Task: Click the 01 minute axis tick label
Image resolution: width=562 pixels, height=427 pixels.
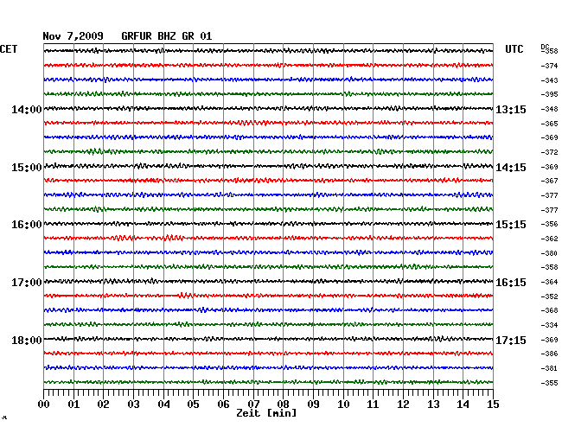Action: click(x=73, y=405)
